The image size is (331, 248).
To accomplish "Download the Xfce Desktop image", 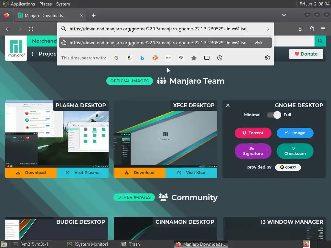I will tap(140, 173).
